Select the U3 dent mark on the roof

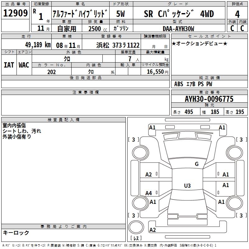pyautogui.click(x=187, y=186)
